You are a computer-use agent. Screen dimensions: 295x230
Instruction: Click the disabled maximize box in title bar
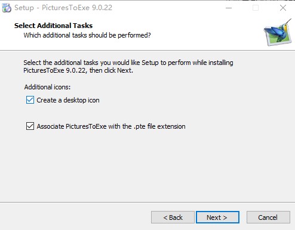[x=256, y=8]
